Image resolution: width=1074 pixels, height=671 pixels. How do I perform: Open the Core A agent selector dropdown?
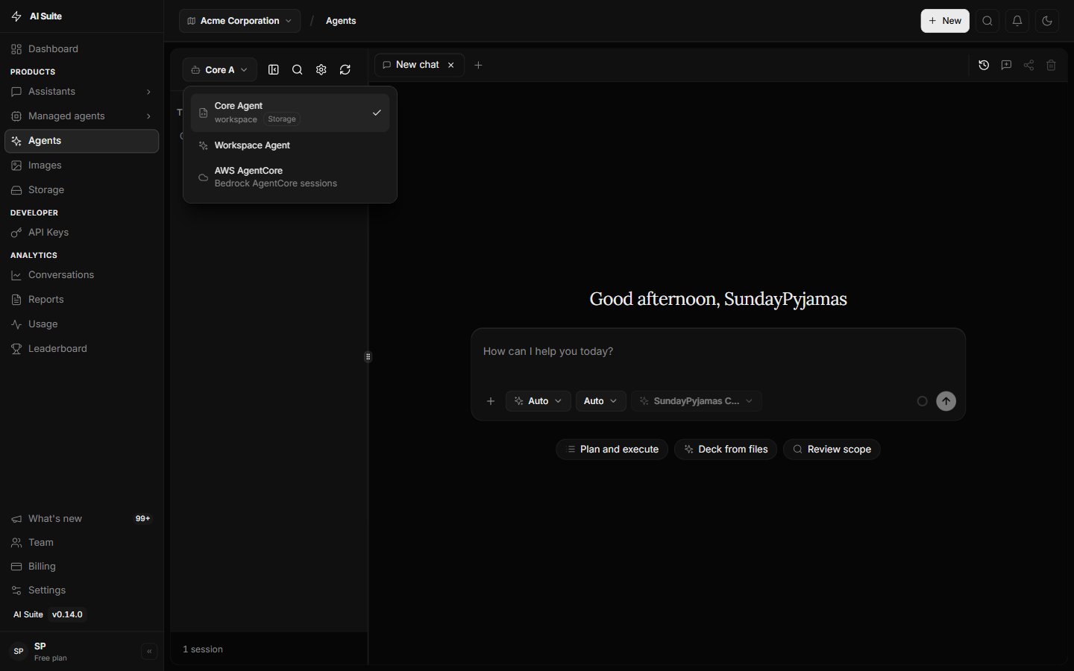219,69
